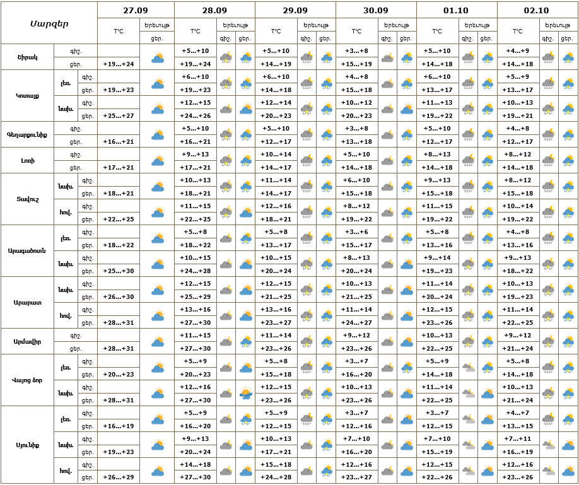
Task: Select Կոտայք լեռ. daytime icon for 29.09
Action: pos(327,84)
